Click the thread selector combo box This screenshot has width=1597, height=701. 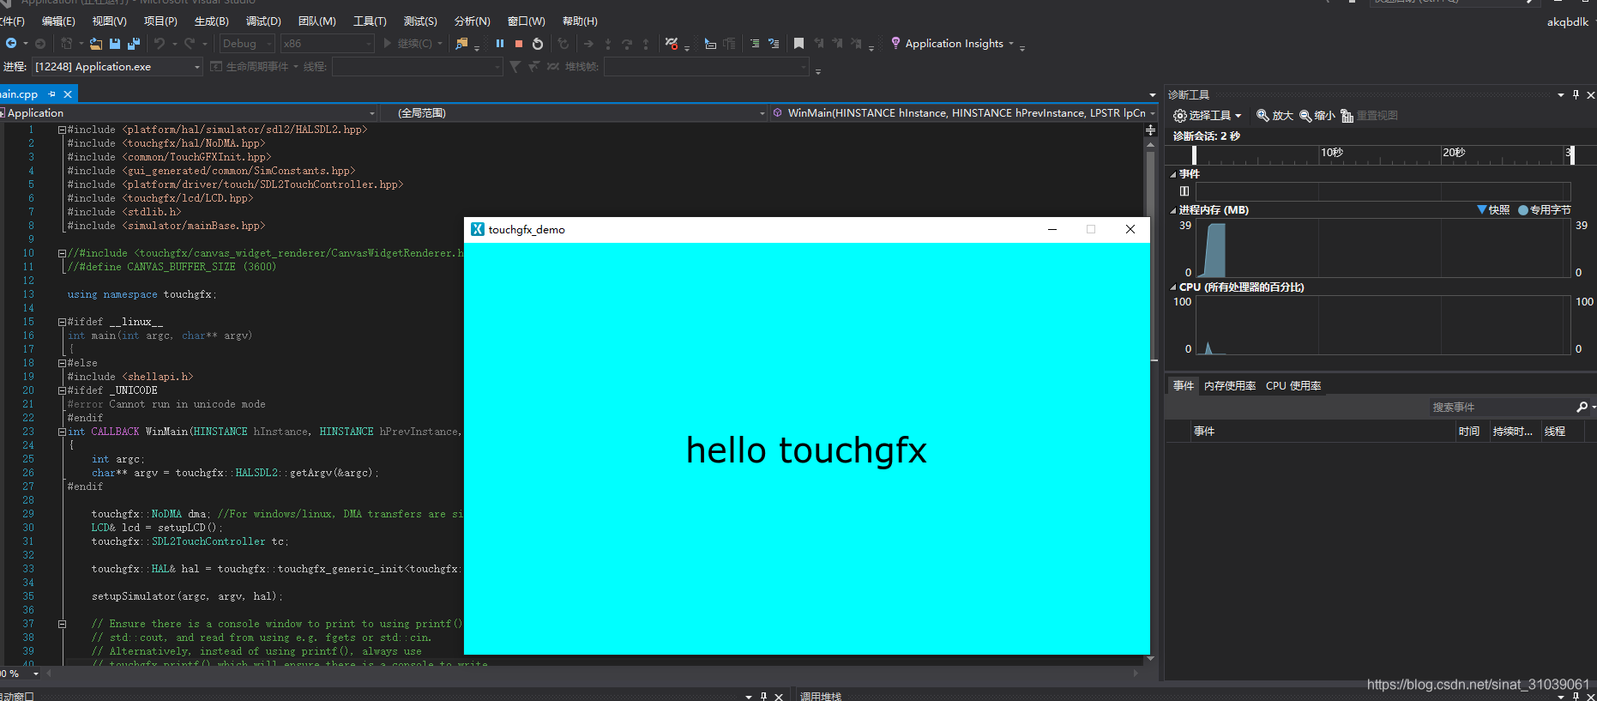417,67
